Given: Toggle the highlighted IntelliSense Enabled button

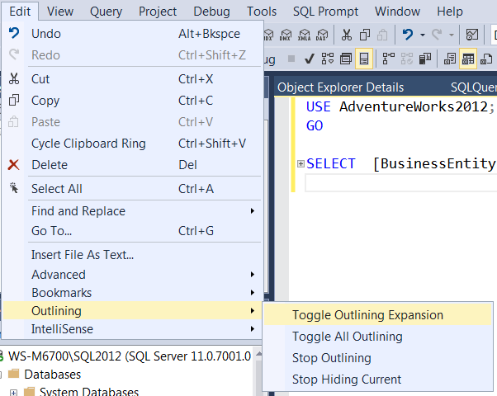Looking at the screenshot, I should coord(364,59).
